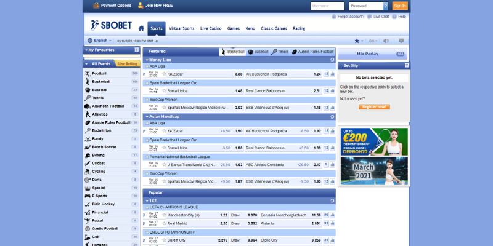Image resolution: width=493 pixels, height=246 pixels.
Task: Focus the Username input field
Action: [x=327, y=6]
